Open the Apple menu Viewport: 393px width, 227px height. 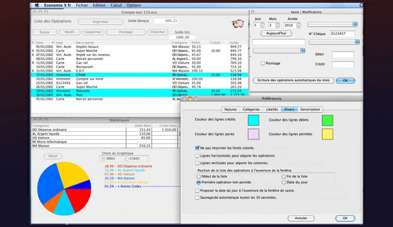click(x=37, y=5)
